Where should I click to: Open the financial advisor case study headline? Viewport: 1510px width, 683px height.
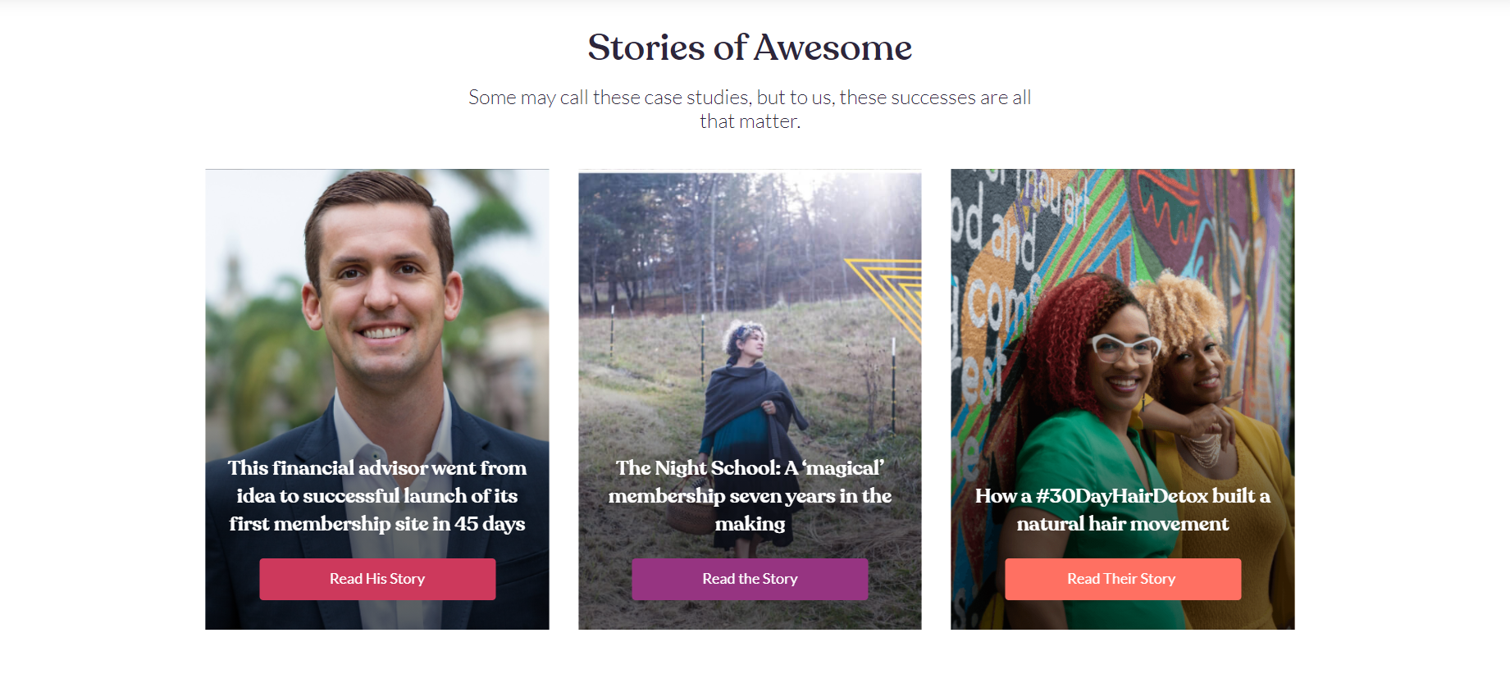pos(376,495)
